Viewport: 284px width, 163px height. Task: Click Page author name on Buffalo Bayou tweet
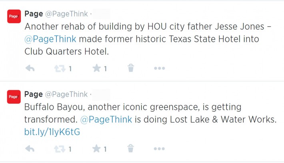[34, 95]
